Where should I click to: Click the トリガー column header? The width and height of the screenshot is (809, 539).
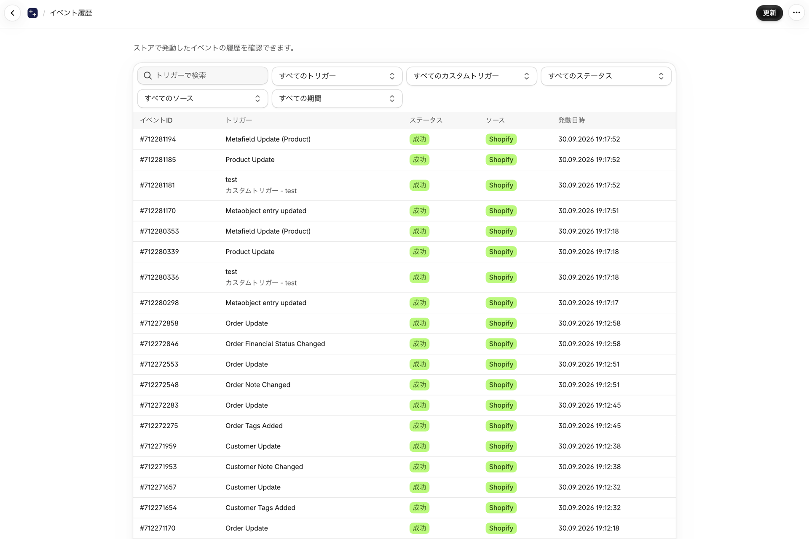click(x=239, y=120)
